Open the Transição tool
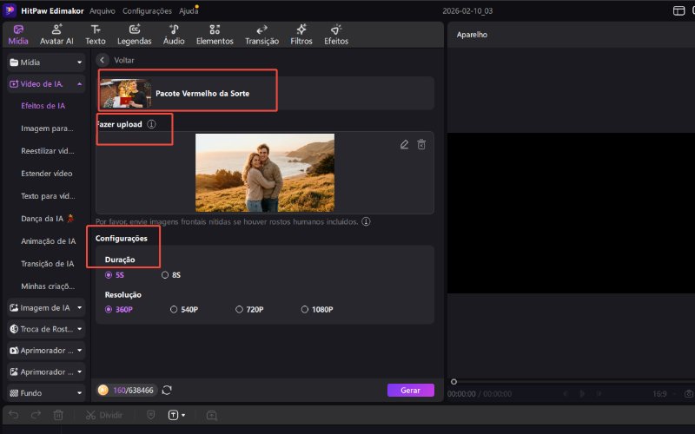 (261, 35)
